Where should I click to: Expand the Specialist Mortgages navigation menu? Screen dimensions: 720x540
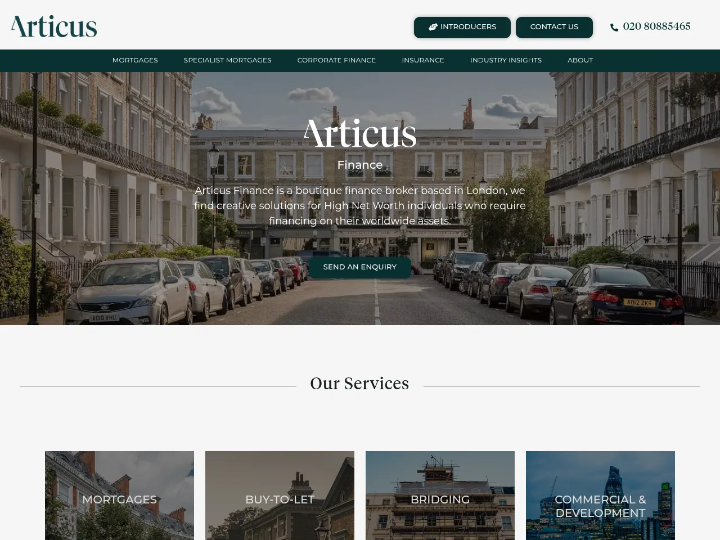point(227,60)
